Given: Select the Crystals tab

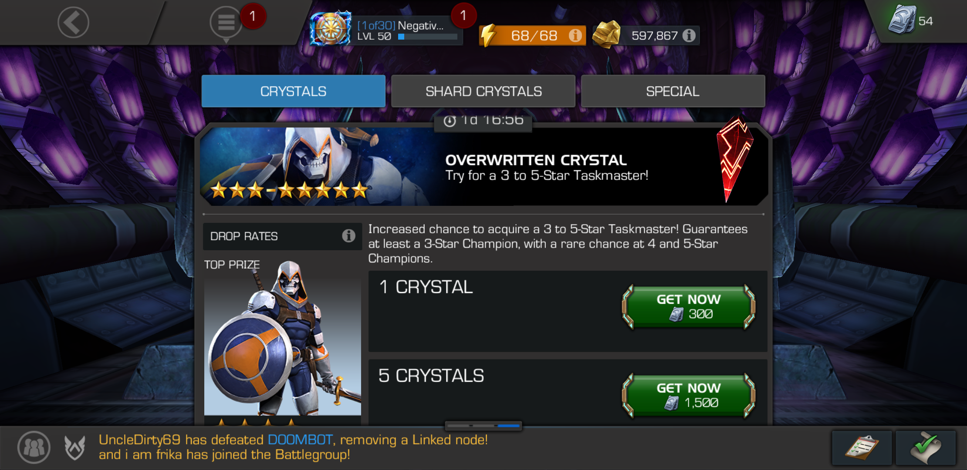Looking at the screenshot, I should 293,91.
